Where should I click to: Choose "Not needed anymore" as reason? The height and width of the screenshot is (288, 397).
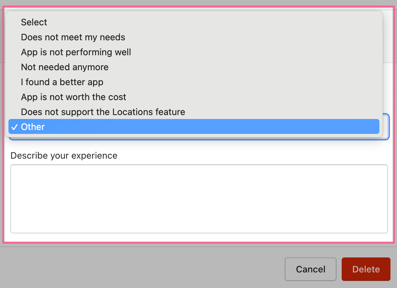(65, 67)
